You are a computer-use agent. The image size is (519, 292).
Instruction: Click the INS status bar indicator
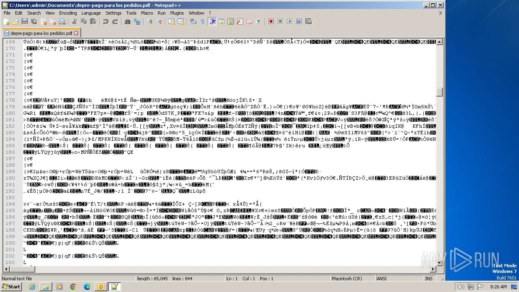point(429,279)
